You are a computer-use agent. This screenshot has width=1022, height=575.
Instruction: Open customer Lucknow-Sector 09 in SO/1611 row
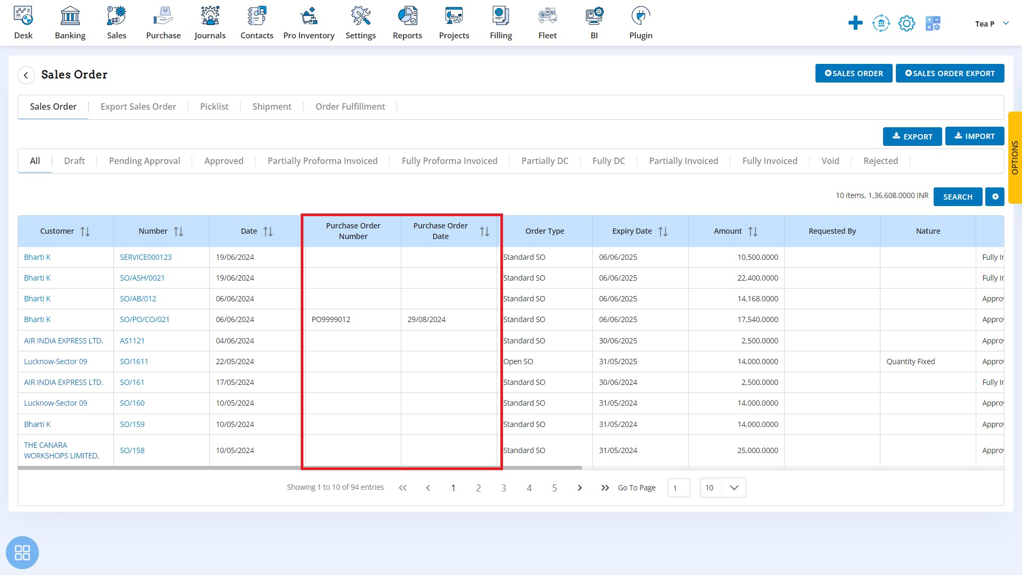pyautogui.click(x=55, y=362)
